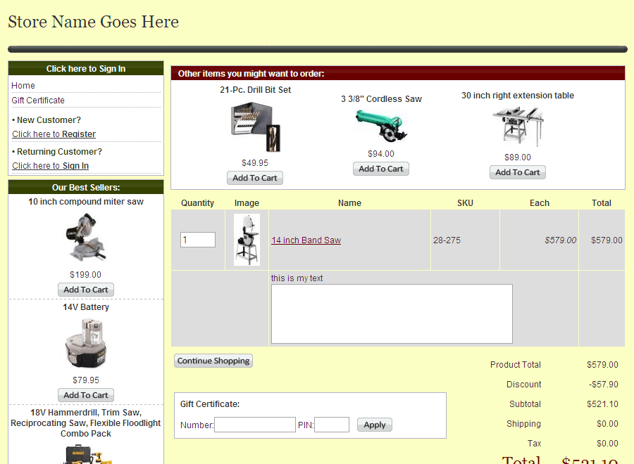Add the 14V Battery to cart

(86, 395)
